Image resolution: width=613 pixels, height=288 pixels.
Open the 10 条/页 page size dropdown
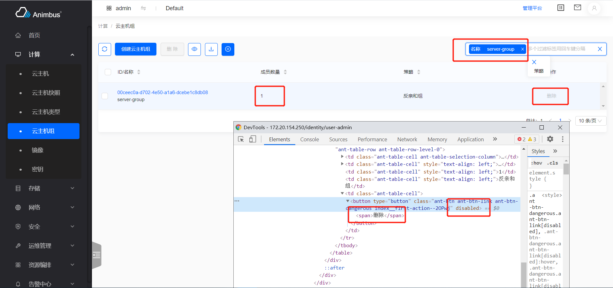(591, 121)
